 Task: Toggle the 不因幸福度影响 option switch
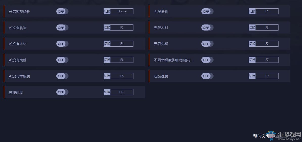(207, 60)
